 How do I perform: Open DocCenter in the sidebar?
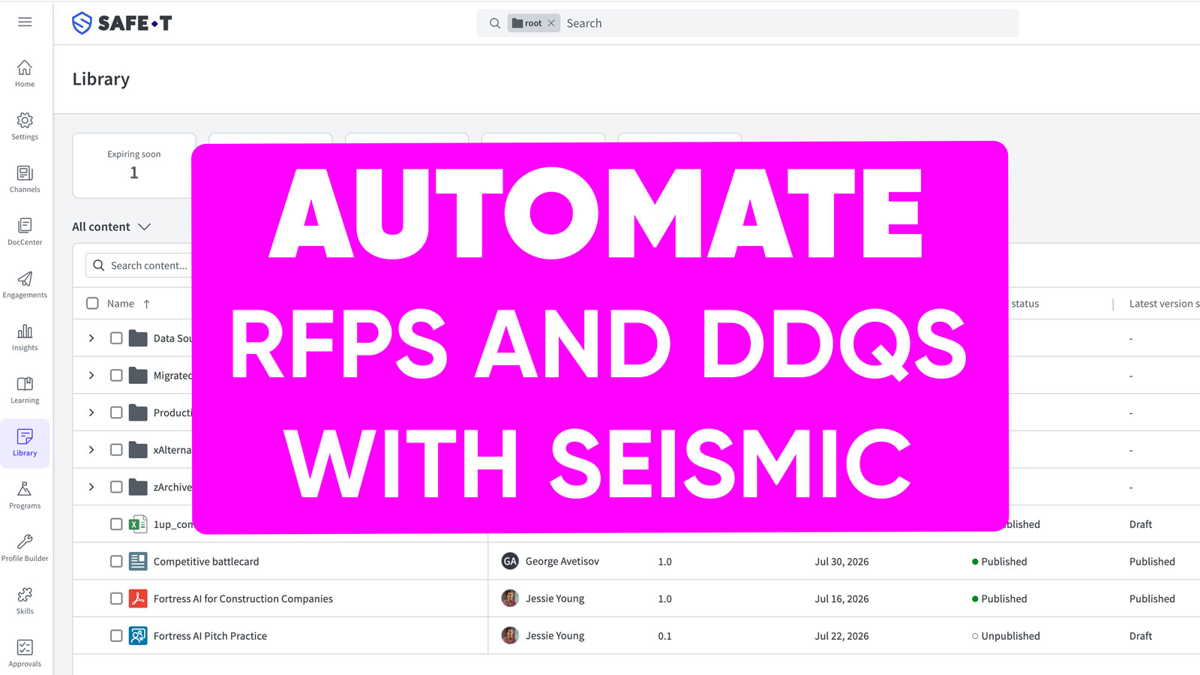pos(25,232)
